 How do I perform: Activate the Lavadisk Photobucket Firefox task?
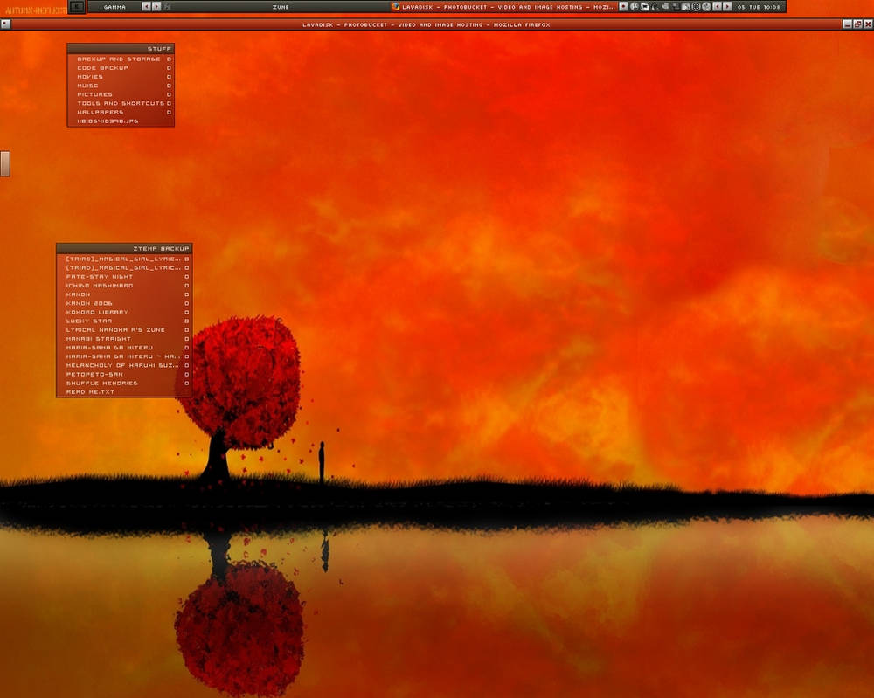tap(503, 7)
